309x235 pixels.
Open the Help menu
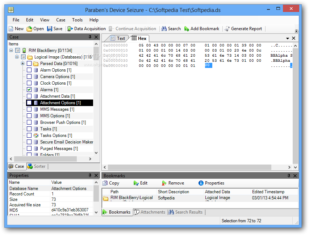94,20
